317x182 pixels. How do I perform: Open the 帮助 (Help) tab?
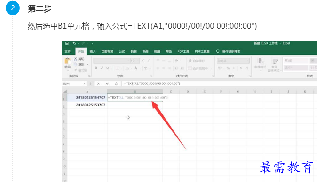[x=169, y=52]
